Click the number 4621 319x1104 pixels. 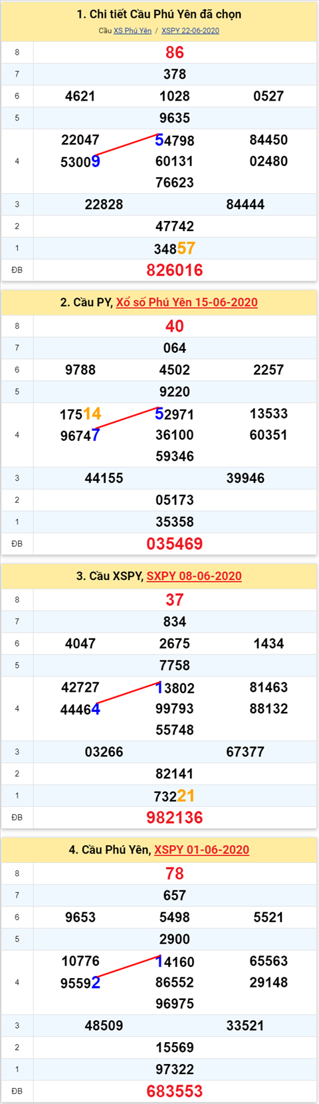tap(80, 97)
